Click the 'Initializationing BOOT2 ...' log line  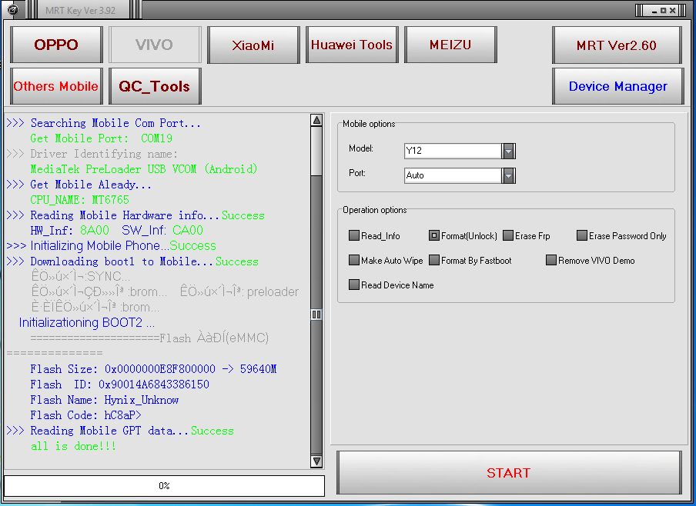pos(87,323)
